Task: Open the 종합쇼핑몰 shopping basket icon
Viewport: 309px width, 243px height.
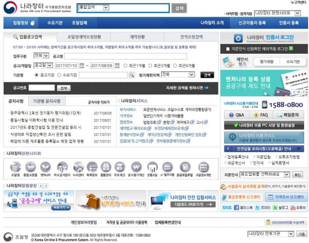Action: (30, 167)
